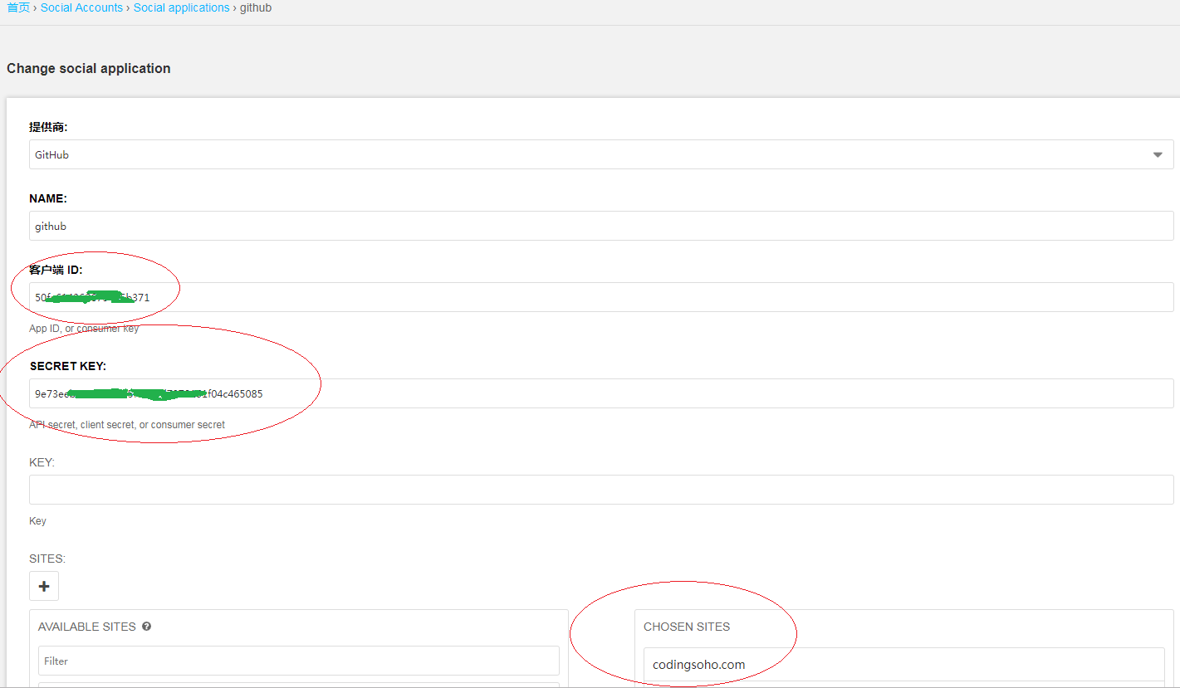Click the 客户端 ID input field
The width and height of the screenshot is (1180, 688).
601,297
